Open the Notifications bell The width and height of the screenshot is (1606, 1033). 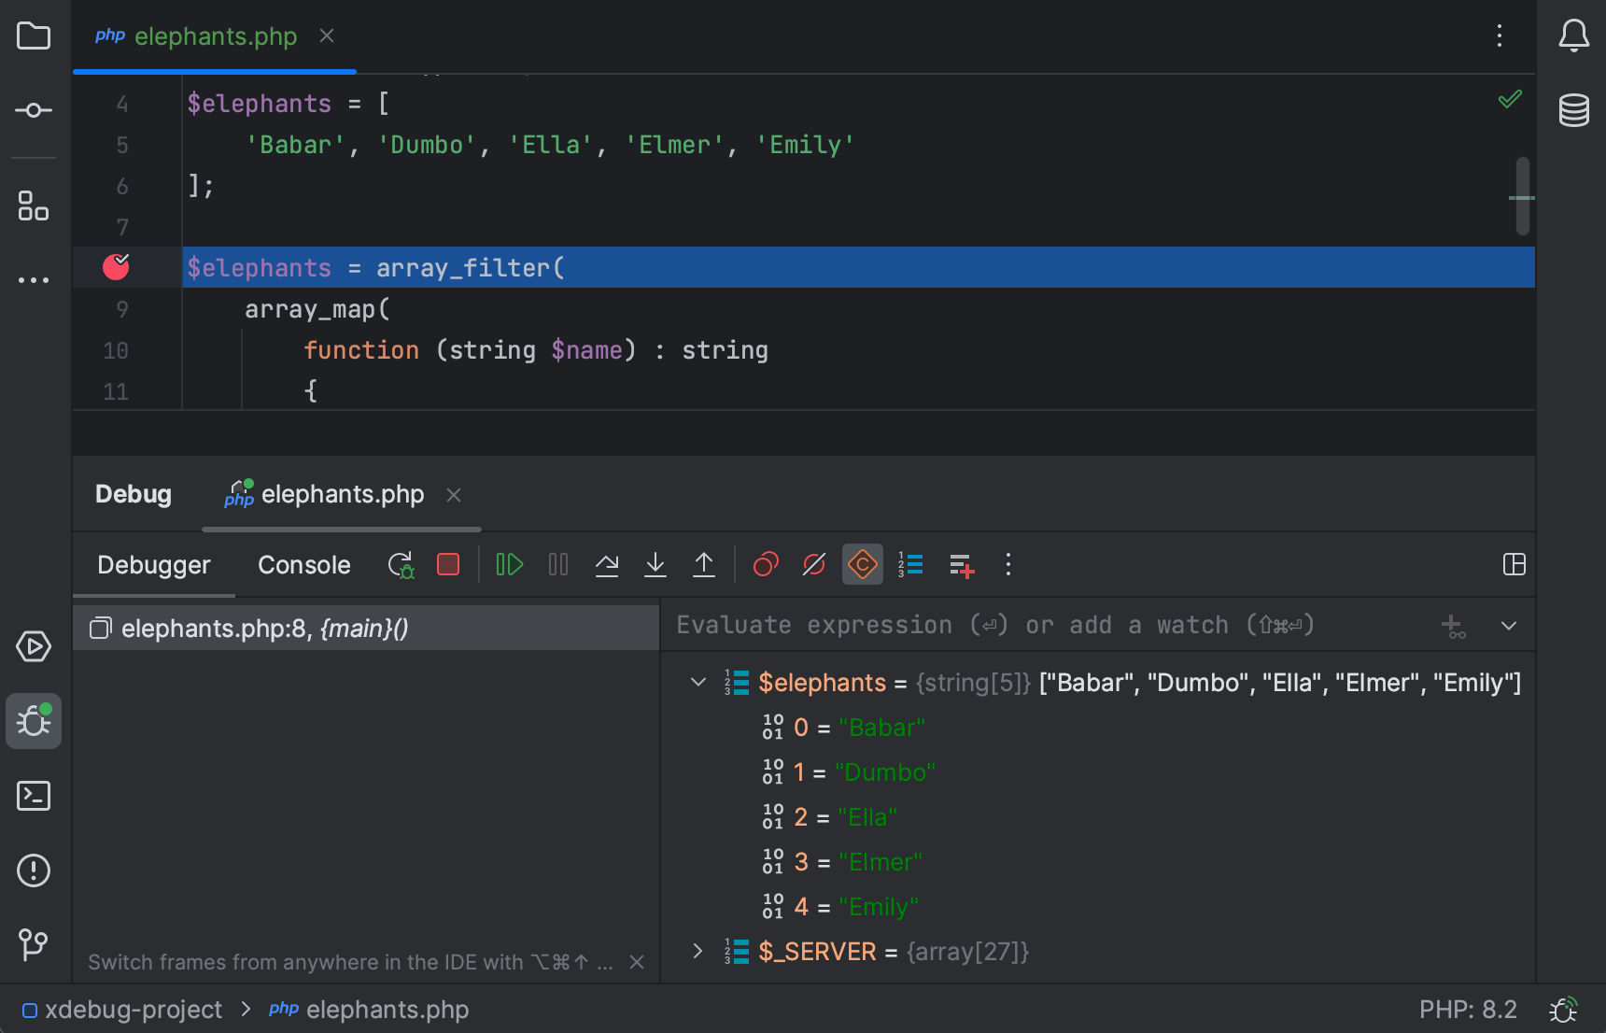(1573, 36)
